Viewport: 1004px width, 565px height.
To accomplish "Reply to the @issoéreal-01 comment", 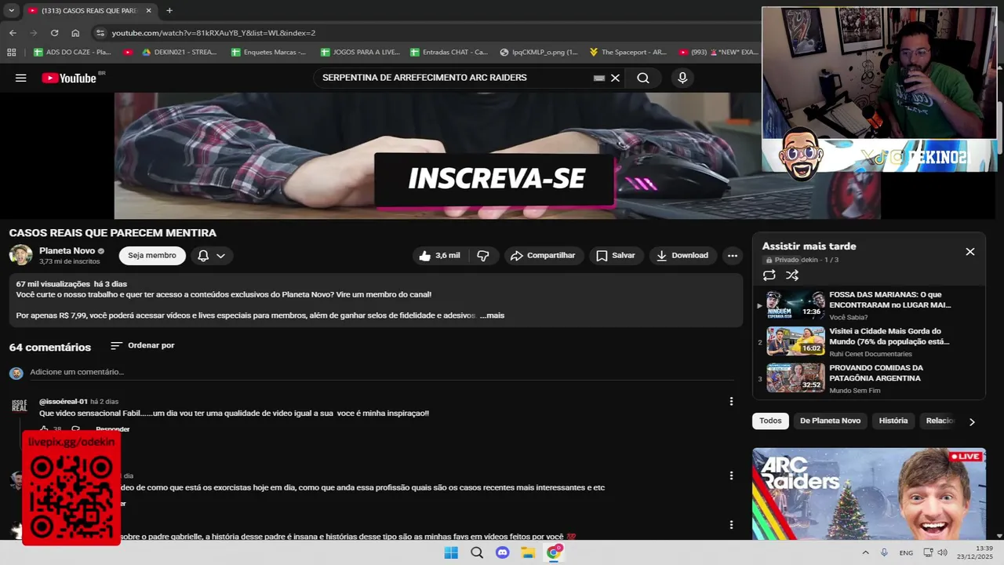I will tap(112, 429).
